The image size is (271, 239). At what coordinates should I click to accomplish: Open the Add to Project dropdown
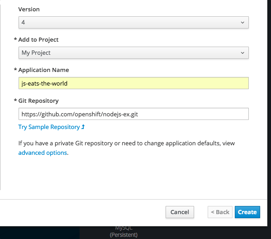coord(133,53)
